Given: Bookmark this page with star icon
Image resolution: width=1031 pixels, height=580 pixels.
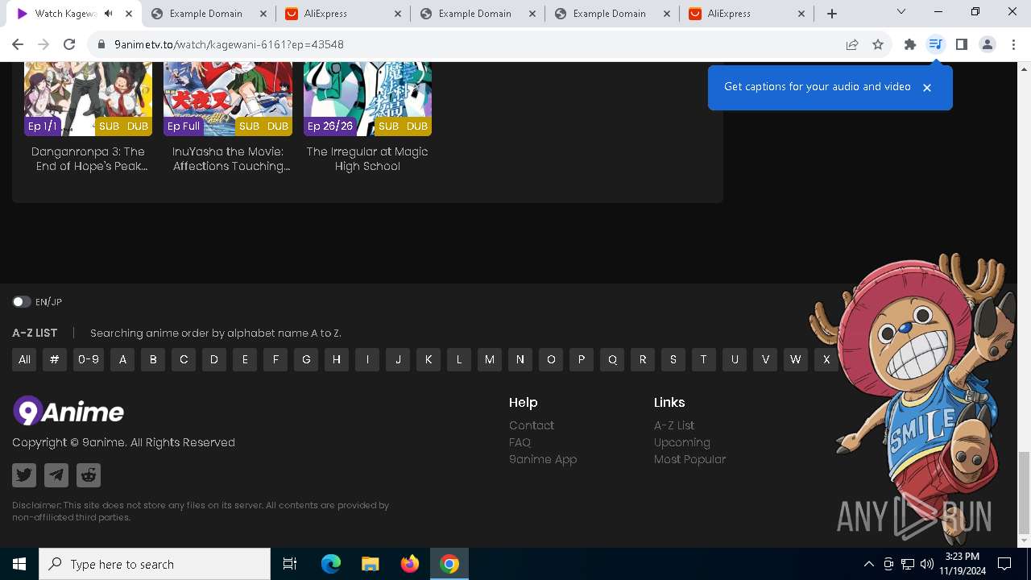Looking at the screenshot, I should click(878, 44).
